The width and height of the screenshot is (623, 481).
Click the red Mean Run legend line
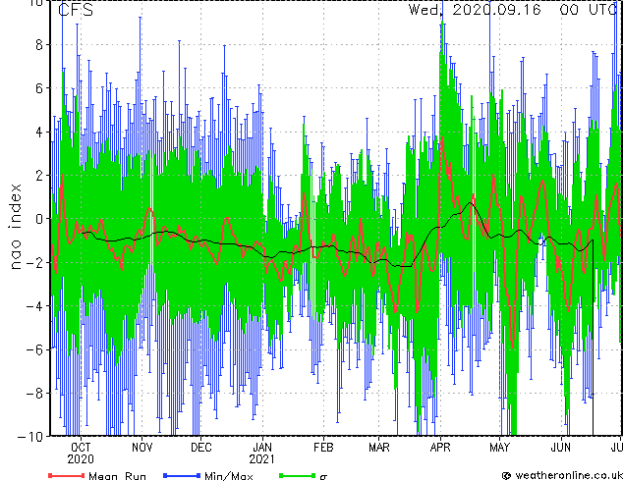[x=67, y=475]
